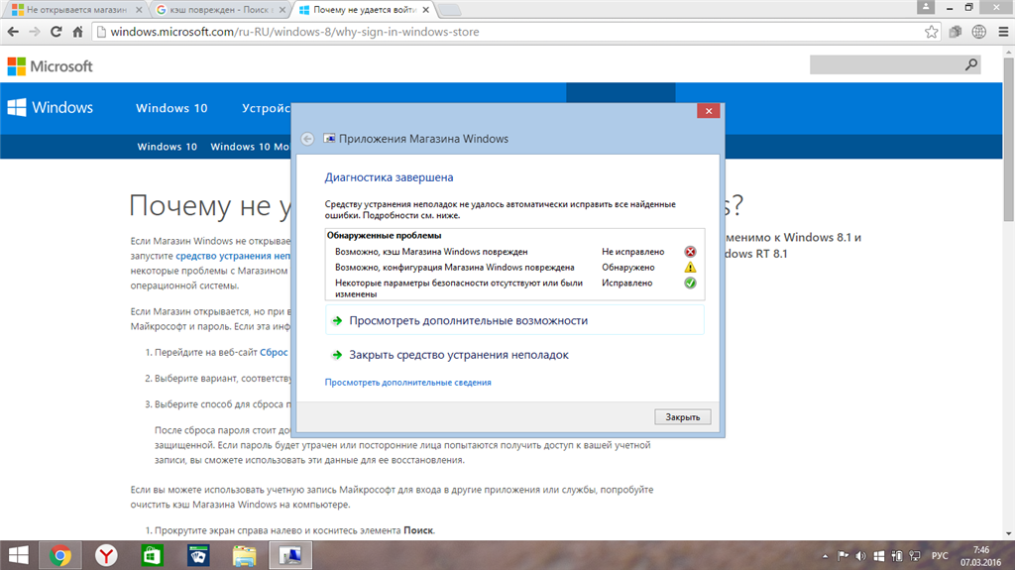1015x570 pixels.
Task: Go back in Chrome browser
Action: click(x=13, y=32)
